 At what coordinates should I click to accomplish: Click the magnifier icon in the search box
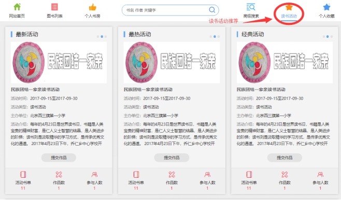[x=212, y=10]
